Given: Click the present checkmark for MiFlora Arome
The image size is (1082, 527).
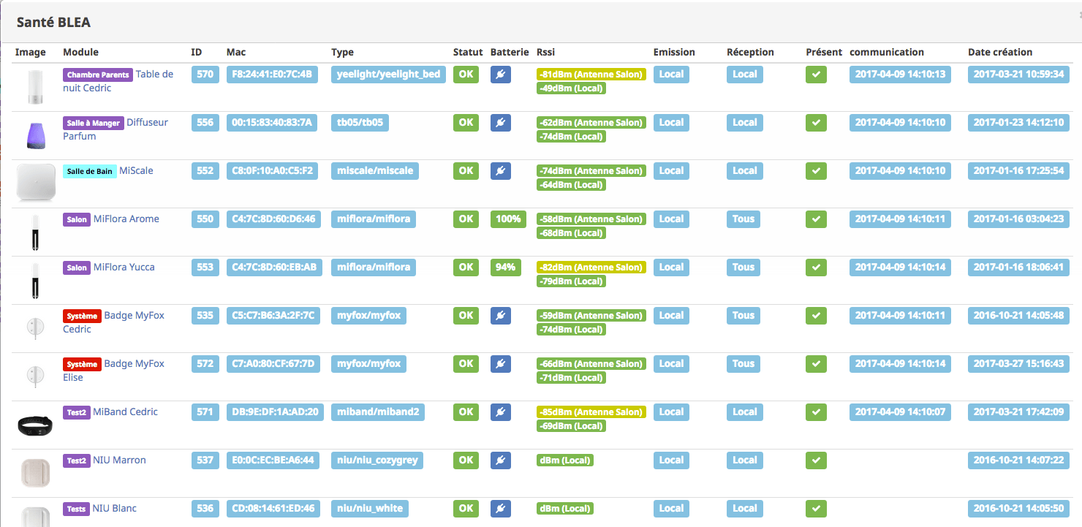Looking at the screenshot, I should [816, 219].
